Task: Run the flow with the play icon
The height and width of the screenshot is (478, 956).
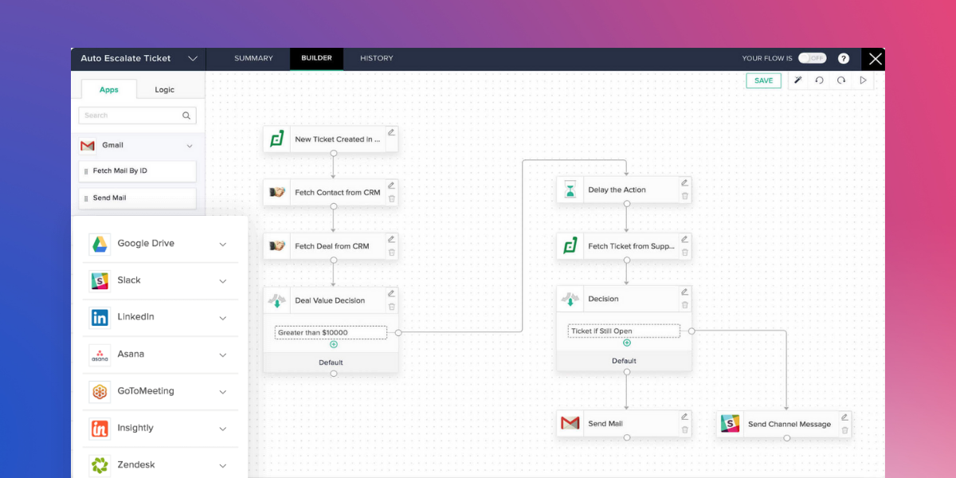Action: pyautogui.click(x=863, y=80)
